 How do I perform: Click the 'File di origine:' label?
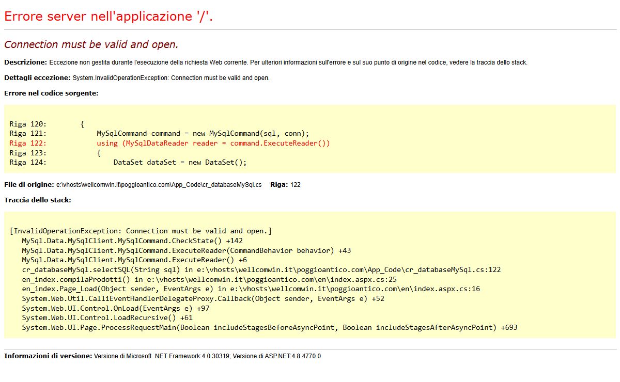pos(29,185)
